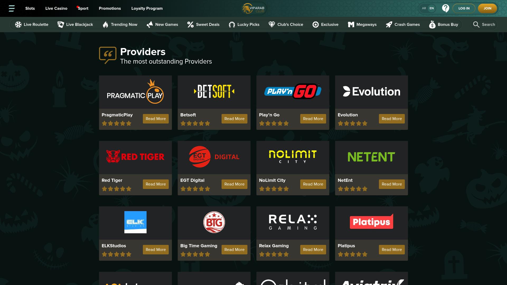The height and width of the screenshot is (285, 507).
Task: Read More about Evolution
Action: 392,119
